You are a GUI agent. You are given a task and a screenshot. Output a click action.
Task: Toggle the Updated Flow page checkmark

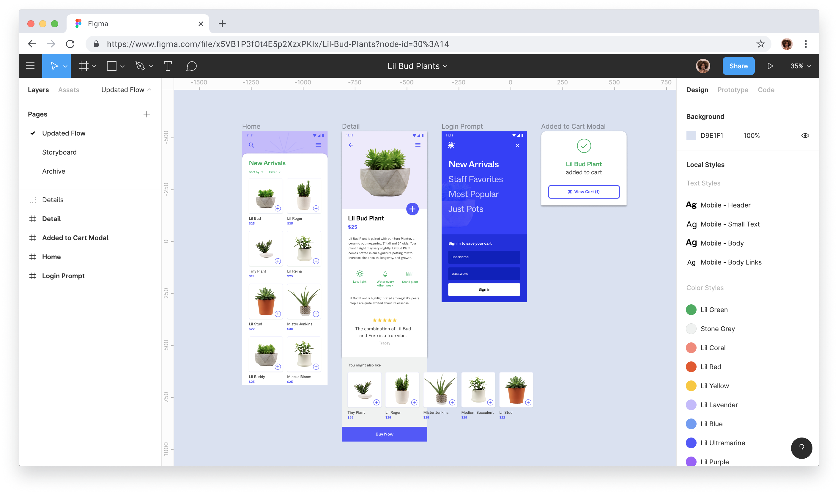coord(33,133)
